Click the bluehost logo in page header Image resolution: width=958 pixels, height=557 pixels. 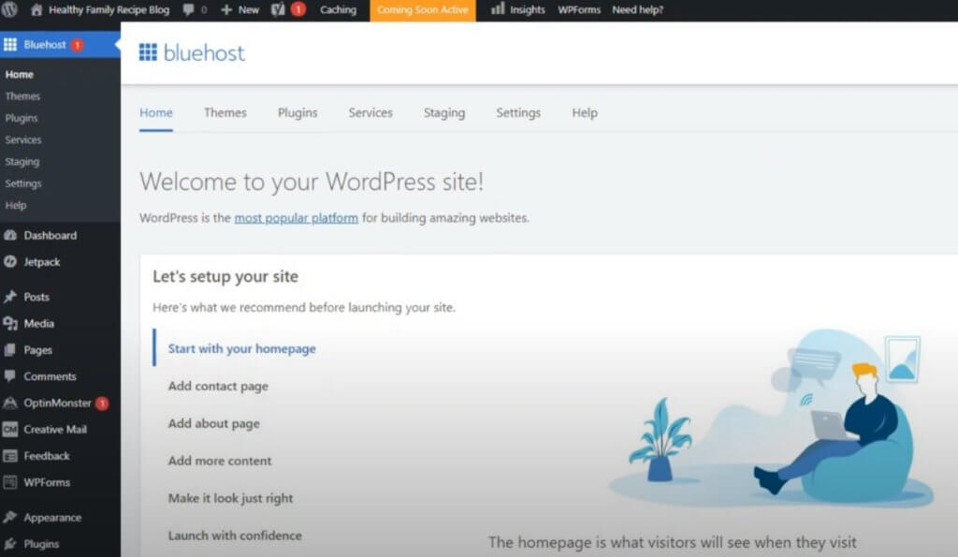tap(192, 52)
